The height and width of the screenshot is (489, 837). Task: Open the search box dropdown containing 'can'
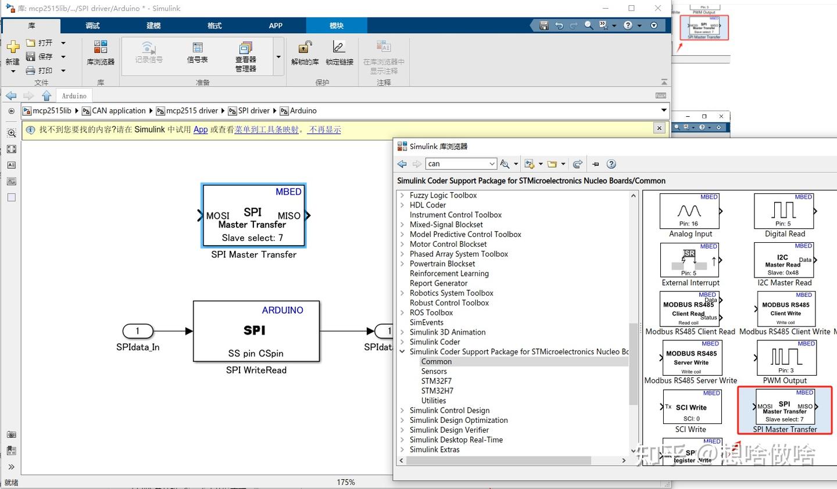click(x=492, y=164)
